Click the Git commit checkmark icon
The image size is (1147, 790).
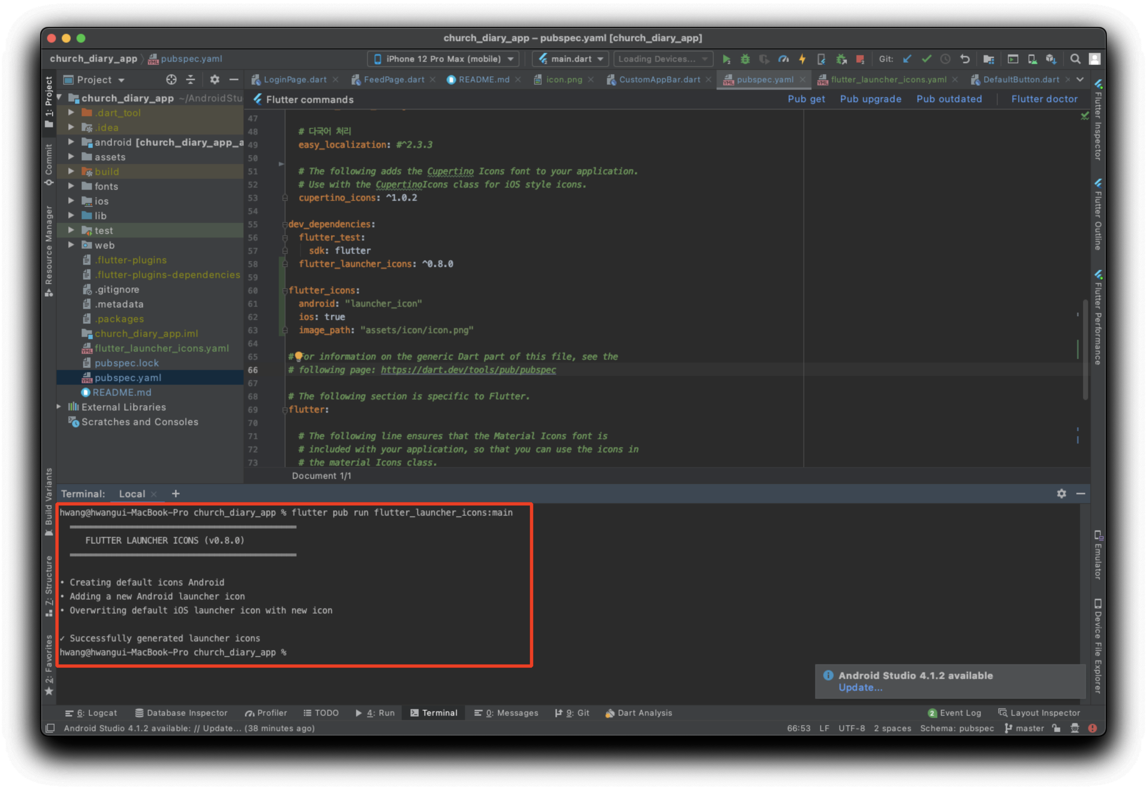click(926, 60)
